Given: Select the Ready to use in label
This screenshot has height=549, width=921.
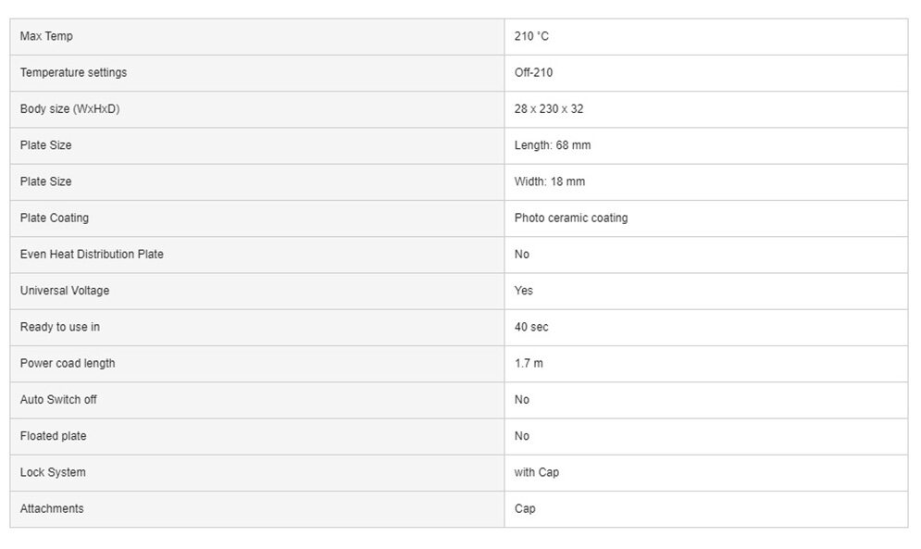Looking at the screenshot, I should 60,327.
